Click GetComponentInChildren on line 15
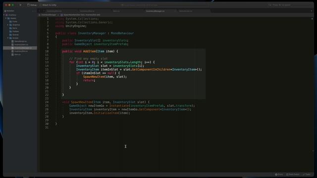 [x=151, y=69]
